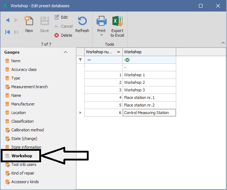Click Cancel in the toolbar

click(x=63, y=26)
